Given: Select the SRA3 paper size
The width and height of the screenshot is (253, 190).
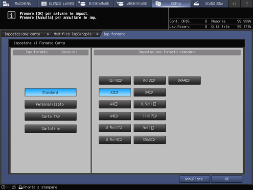Looking at the screenshot, I should coord(150,140).
